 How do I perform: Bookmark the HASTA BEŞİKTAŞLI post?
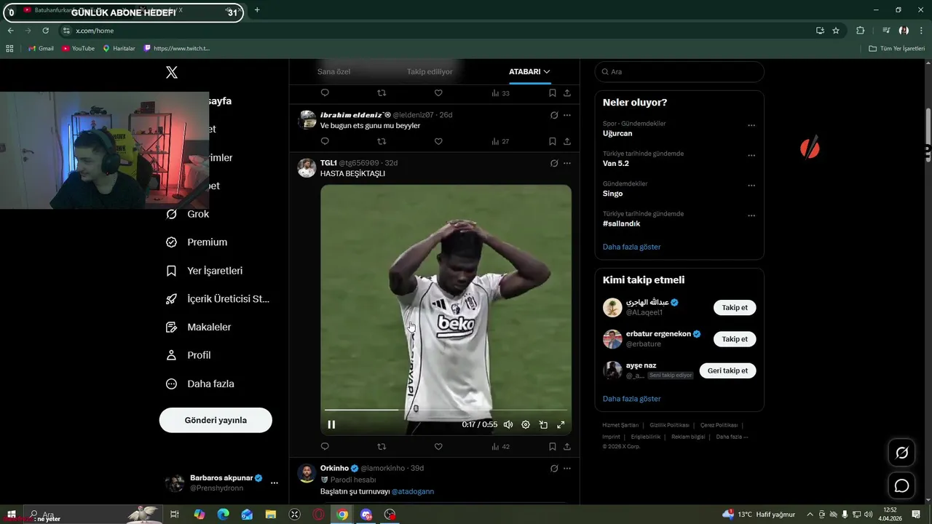(553, 447)
